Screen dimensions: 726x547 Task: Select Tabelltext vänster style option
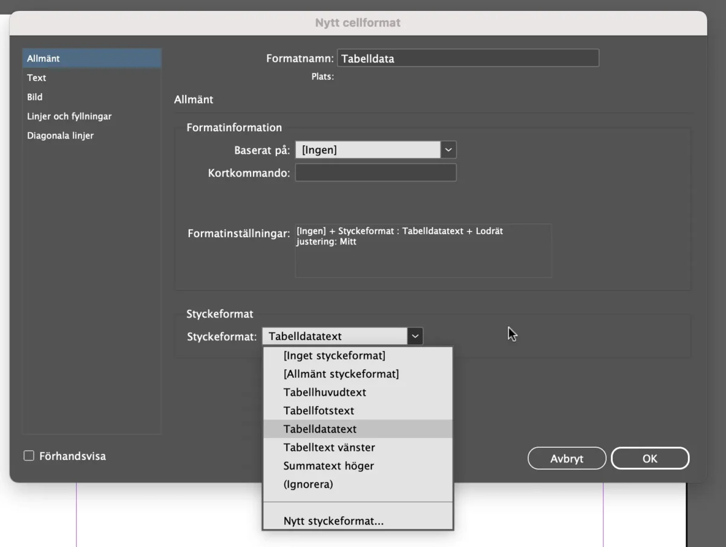[x=329, y=447]
